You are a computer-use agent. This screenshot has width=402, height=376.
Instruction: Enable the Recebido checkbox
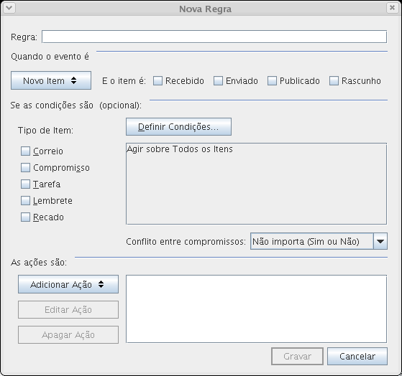(157, 81)
